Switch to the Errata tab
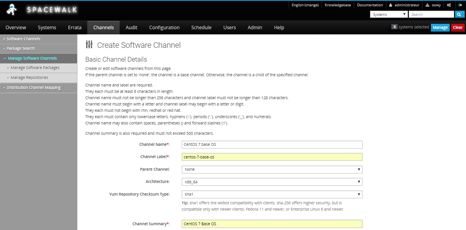 (75, 28)
